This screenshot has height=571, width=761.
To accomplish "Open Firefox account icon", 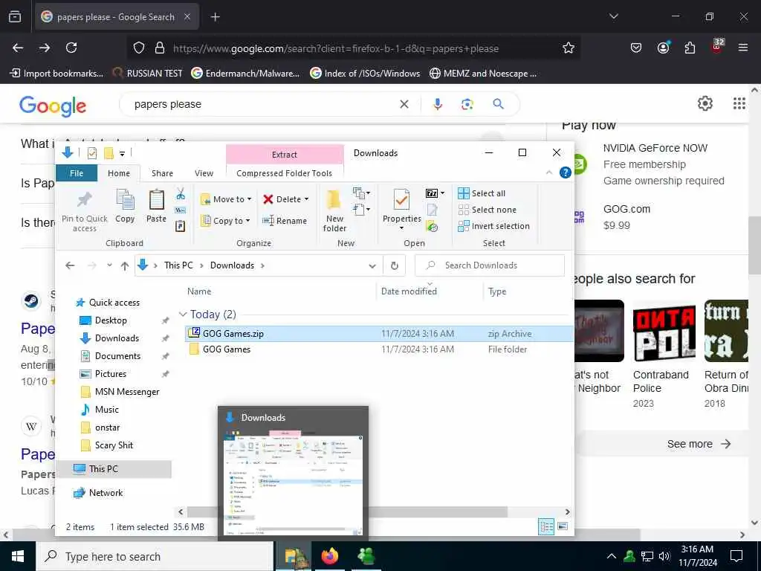I will (x=663, y=48).
